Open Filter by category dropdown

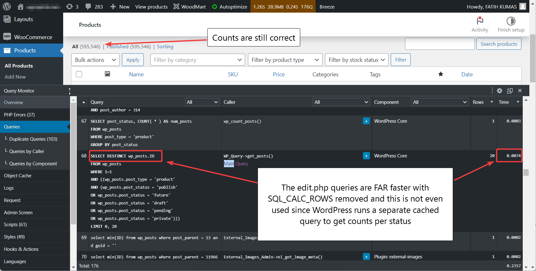coord(198,60)
